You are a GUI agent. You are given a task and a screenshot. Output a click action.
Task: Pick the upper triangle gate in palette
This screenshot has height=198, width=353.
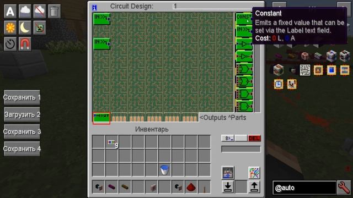tap(244, 44)
